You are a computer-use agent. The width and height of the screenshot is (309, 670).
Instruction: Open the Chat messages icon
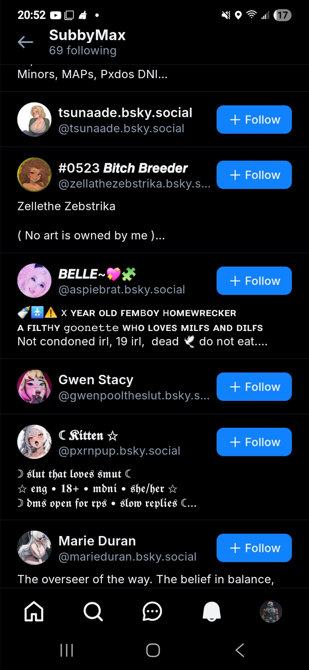152,611
